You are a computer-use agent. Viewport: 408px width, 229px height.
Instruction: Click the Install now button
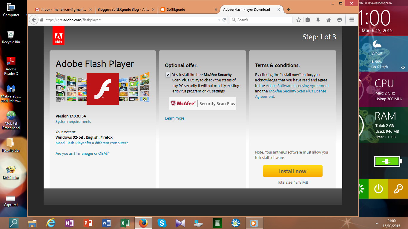click(293, 171)
